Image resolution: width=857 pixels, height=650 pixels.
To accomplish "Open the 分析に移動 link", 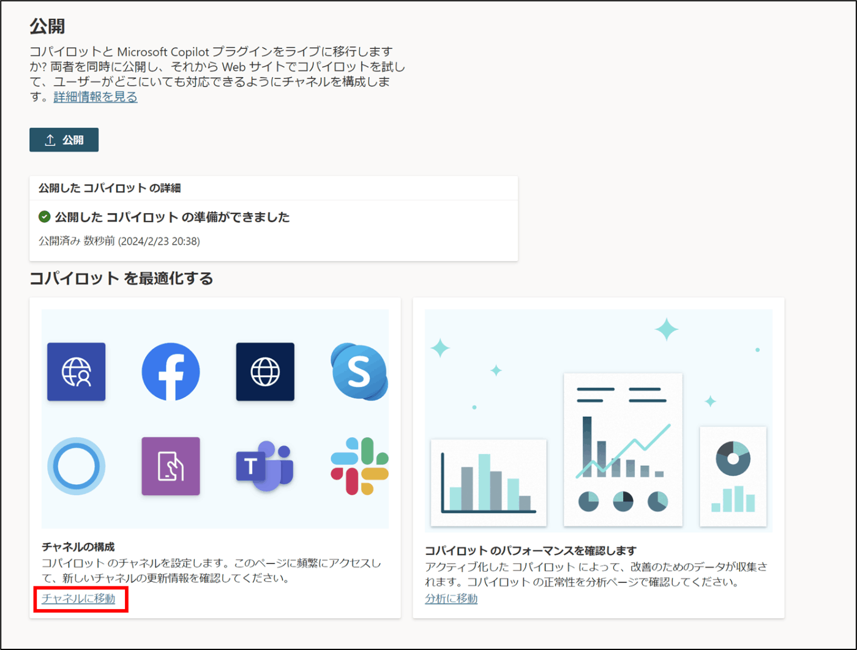I will pyautogui.click(x=451, y=599).
